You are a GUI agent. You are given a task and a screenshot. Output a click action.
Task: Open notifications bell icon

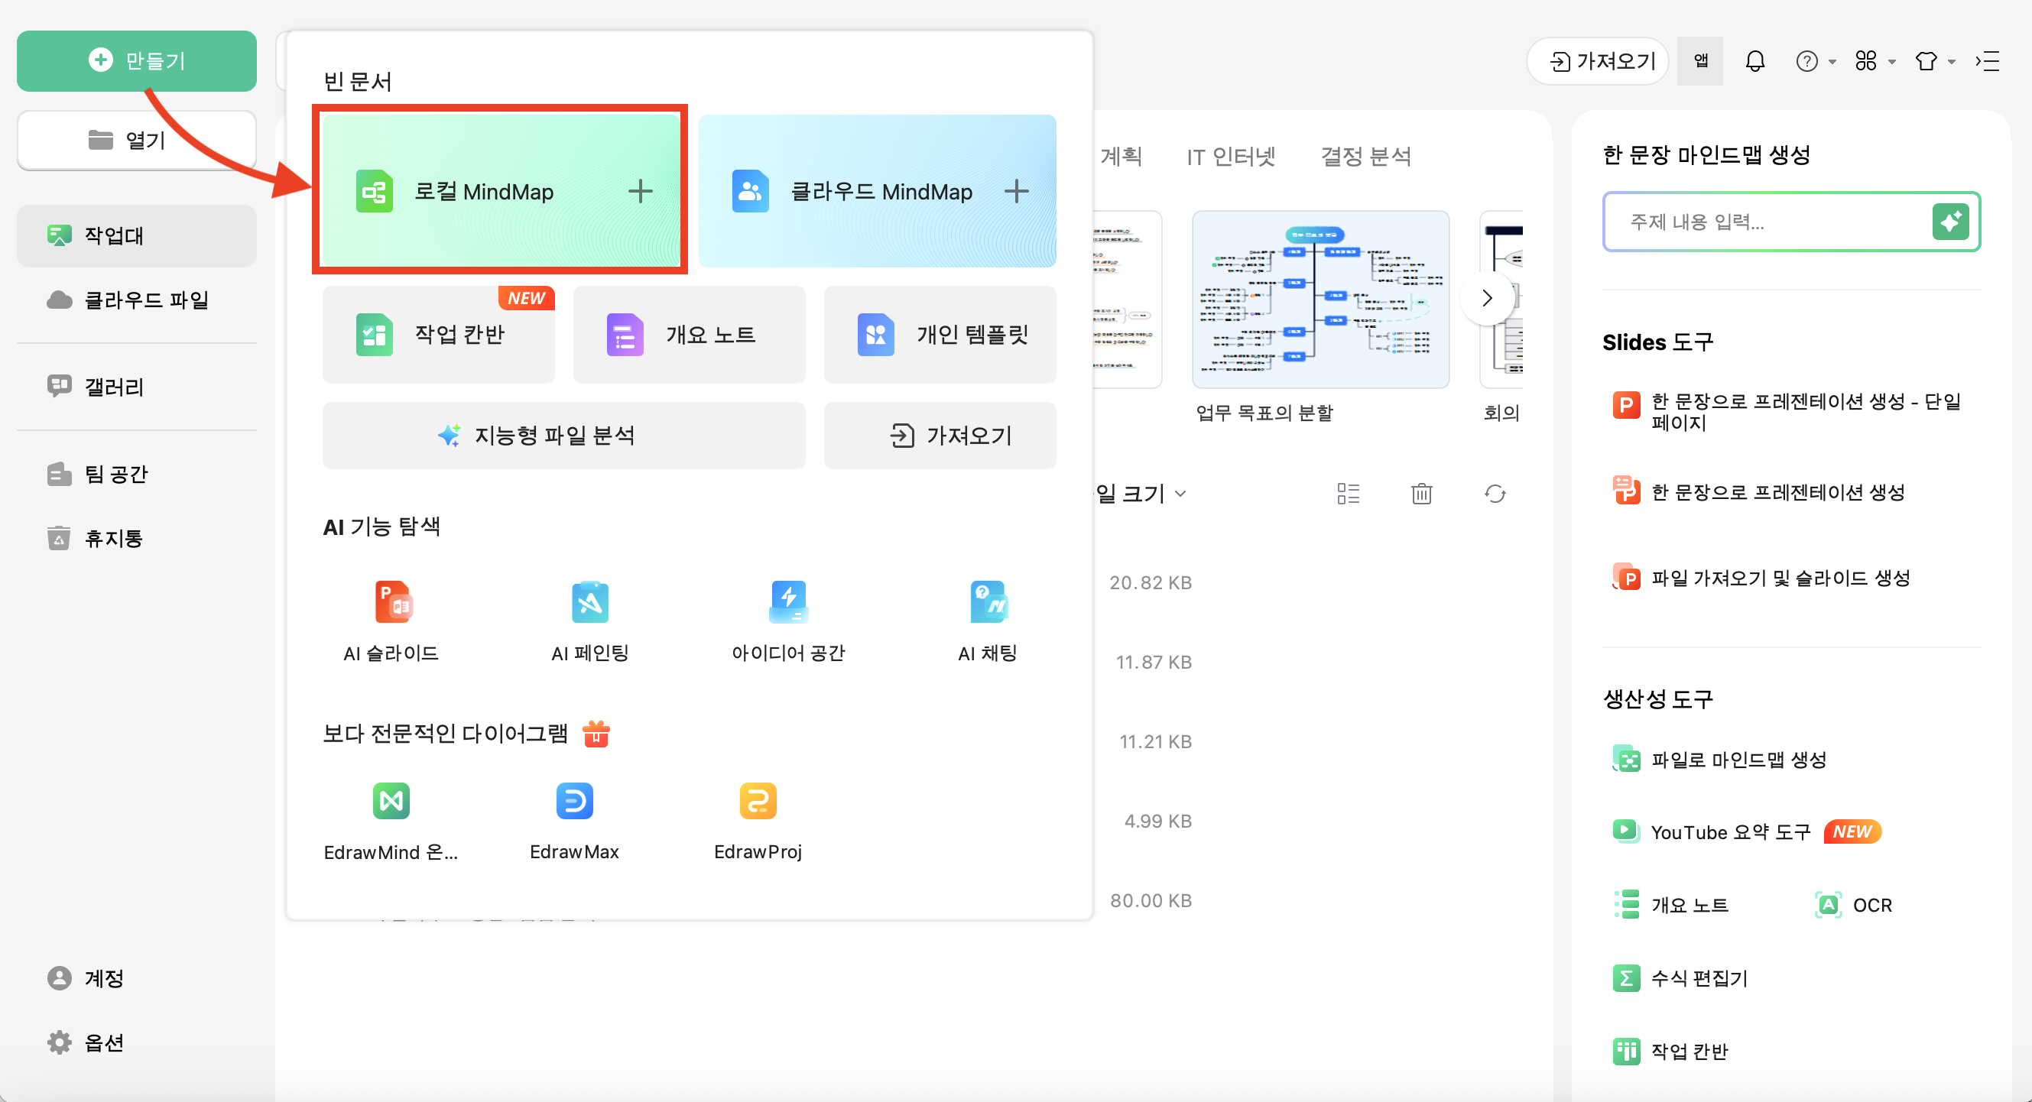click(x=1755, y=60)
